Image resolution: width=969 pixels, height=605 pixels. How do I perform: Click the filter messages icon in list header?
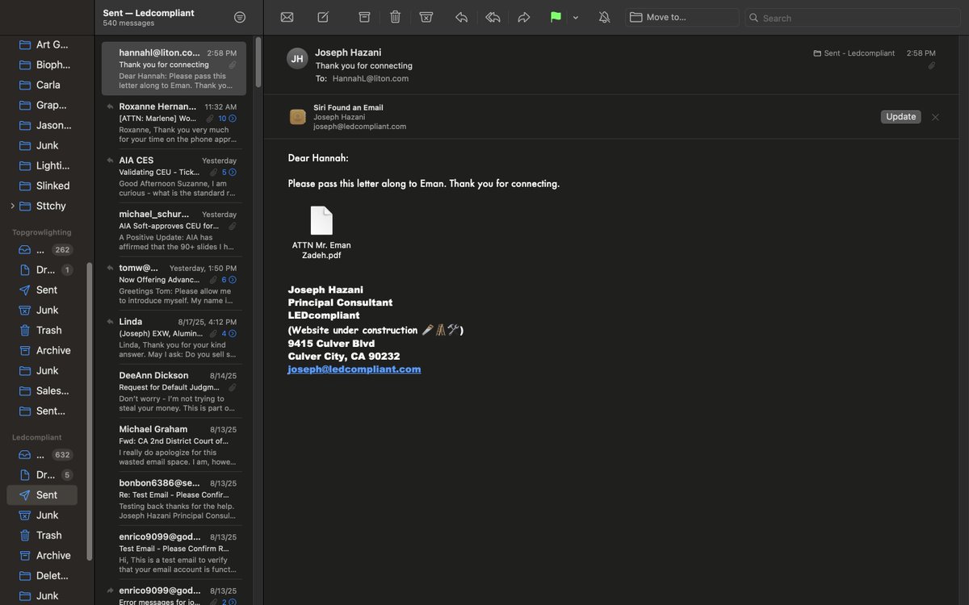click(x=240, y=17)
